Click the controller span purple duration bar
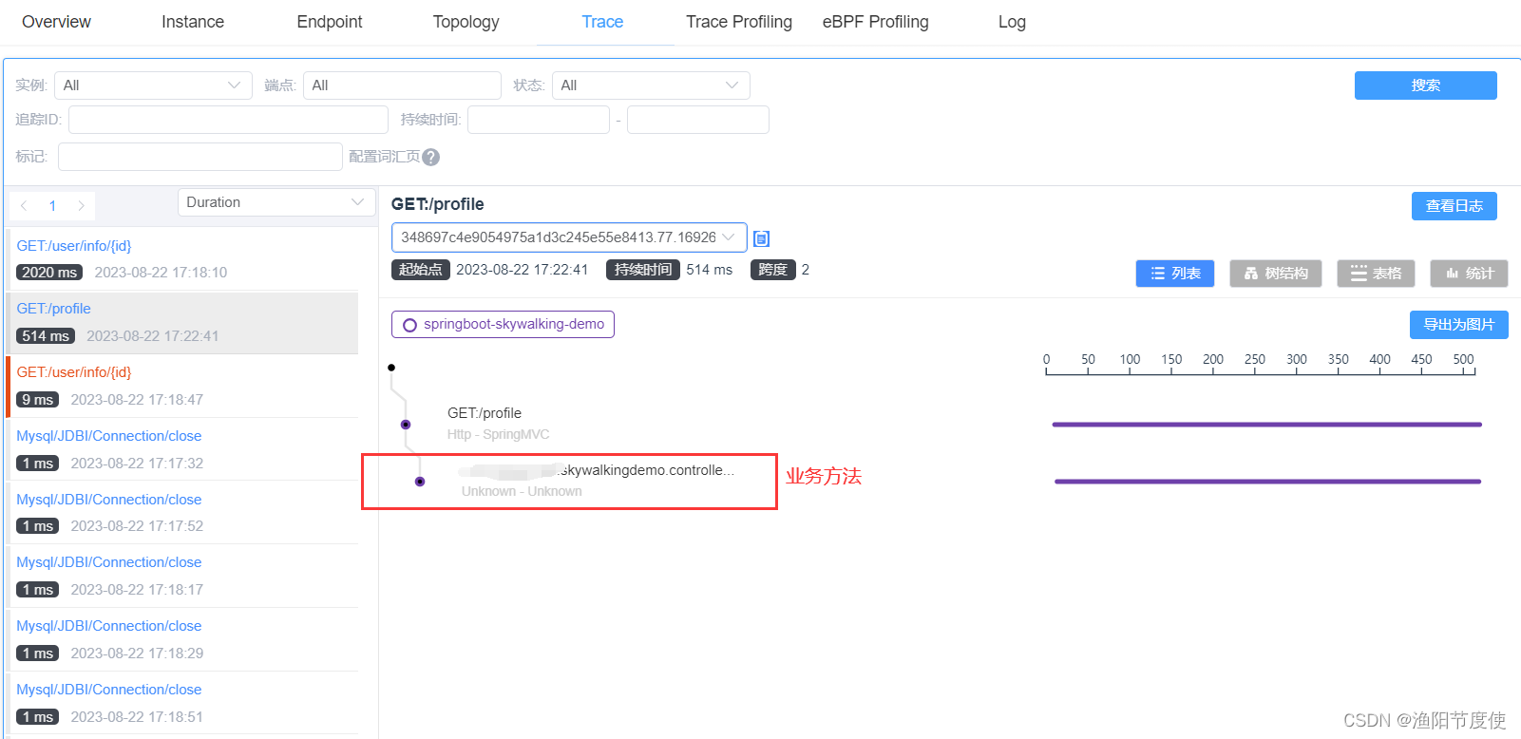 (1268, 482)
